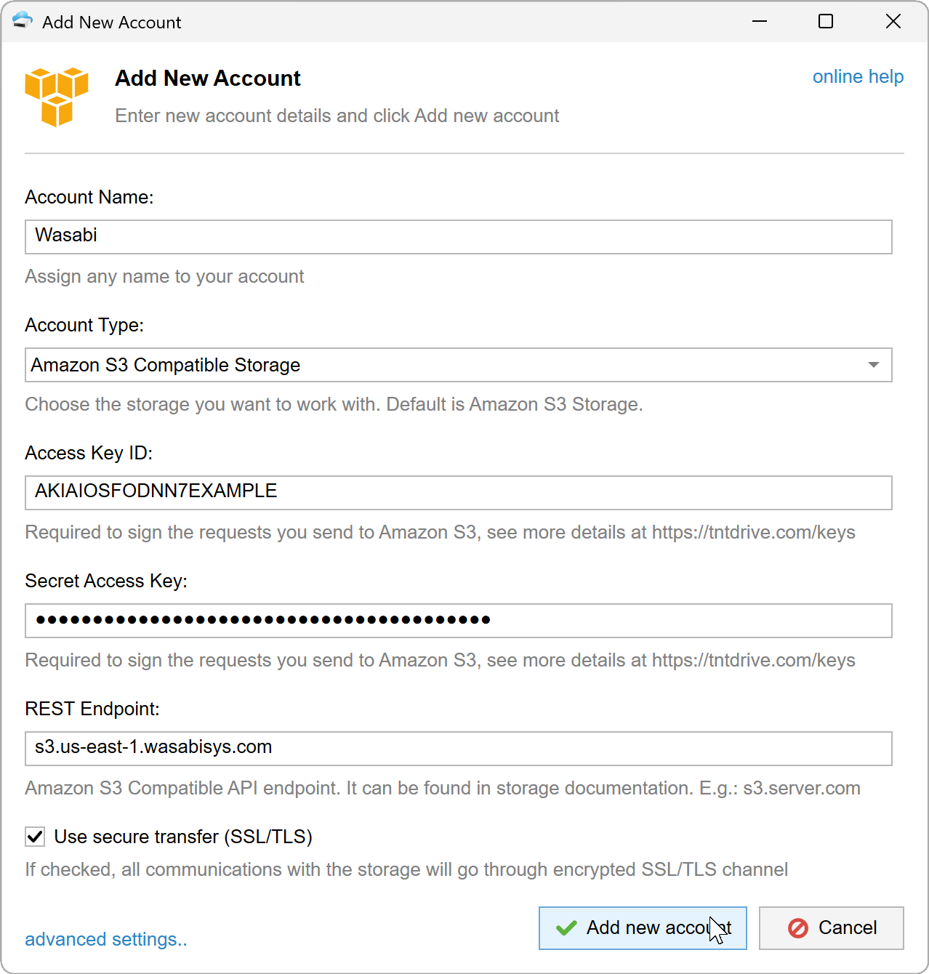Click the 'Account Type:' label
The height and width of the screenshot is (974, 929).
point(84,325)
